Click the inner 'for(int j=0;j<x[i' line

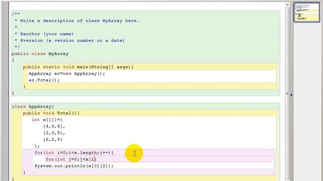pyautogui.click(x=71, y=159)
